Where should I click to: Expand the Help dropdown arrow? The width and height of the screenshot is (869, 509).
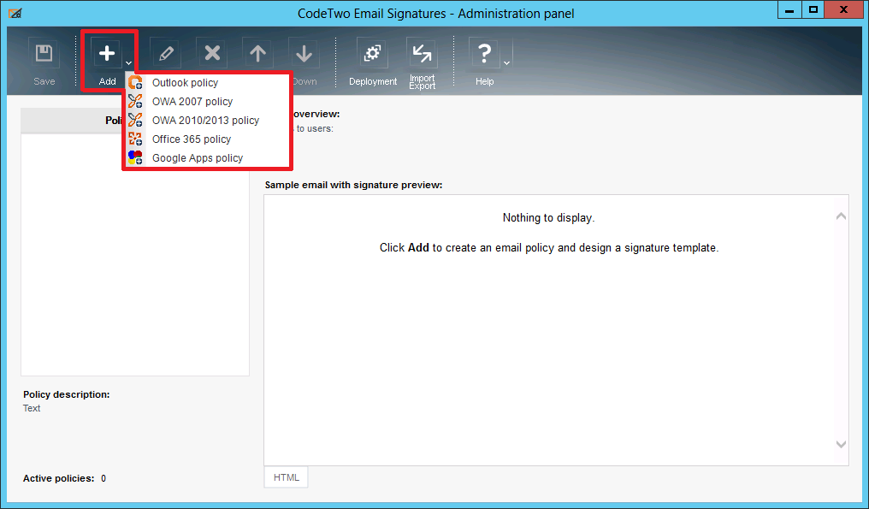(506, 63)
